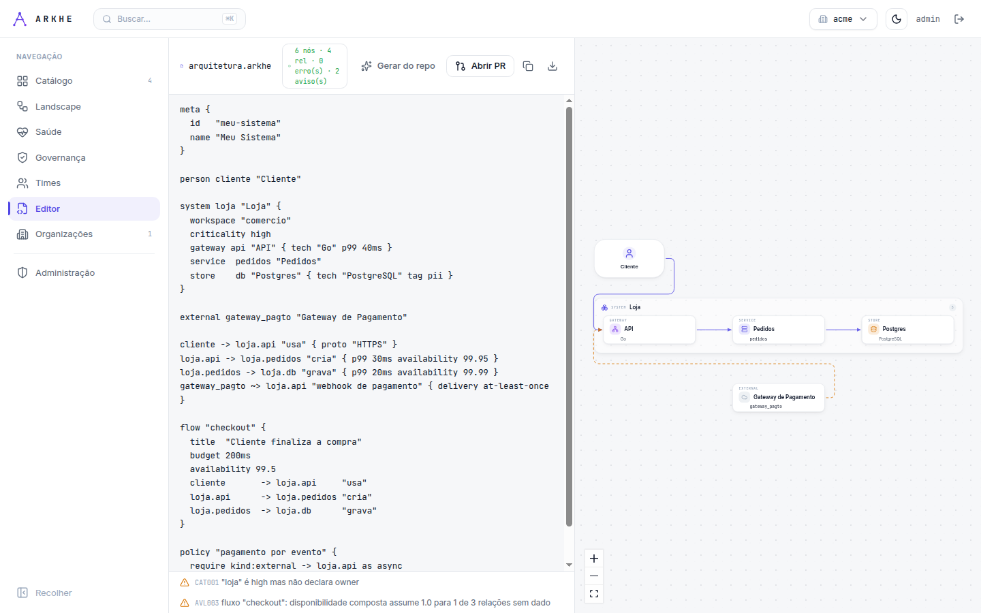Open Saúde in the navigation

[84, 131]
